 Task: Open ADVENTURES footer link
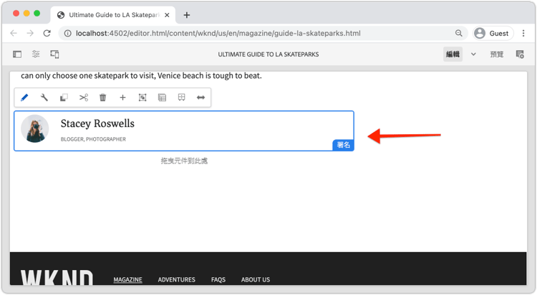(x=176, y=279)
